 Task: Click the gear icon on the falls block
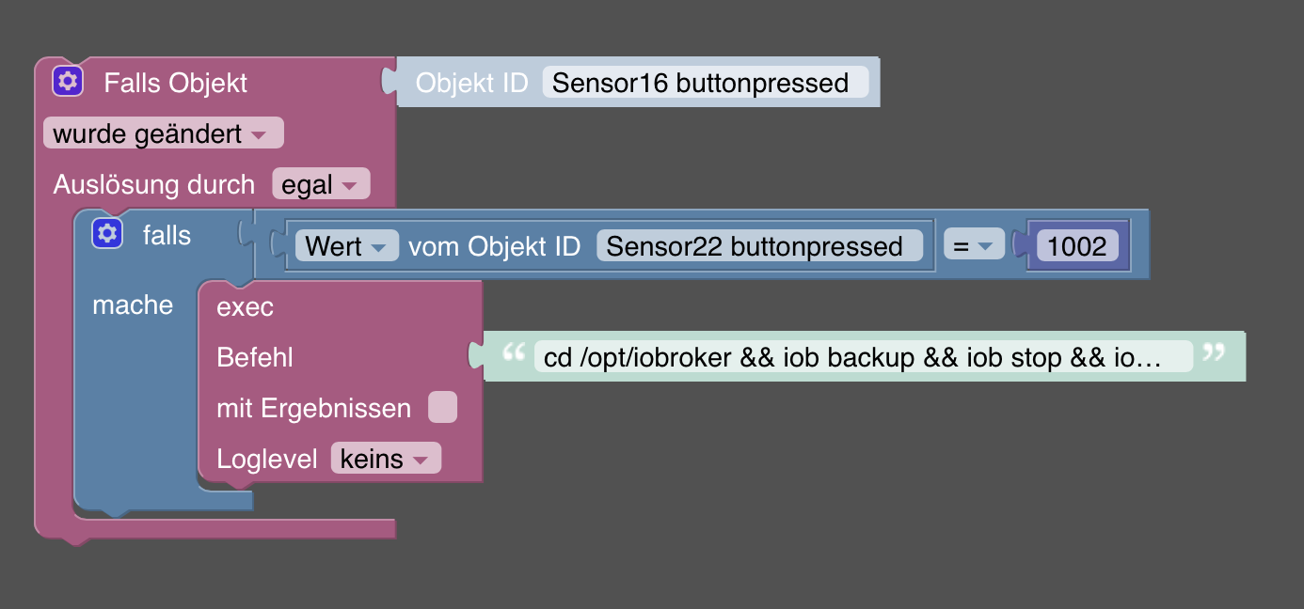pyautogui.click(x=107, y=234)
